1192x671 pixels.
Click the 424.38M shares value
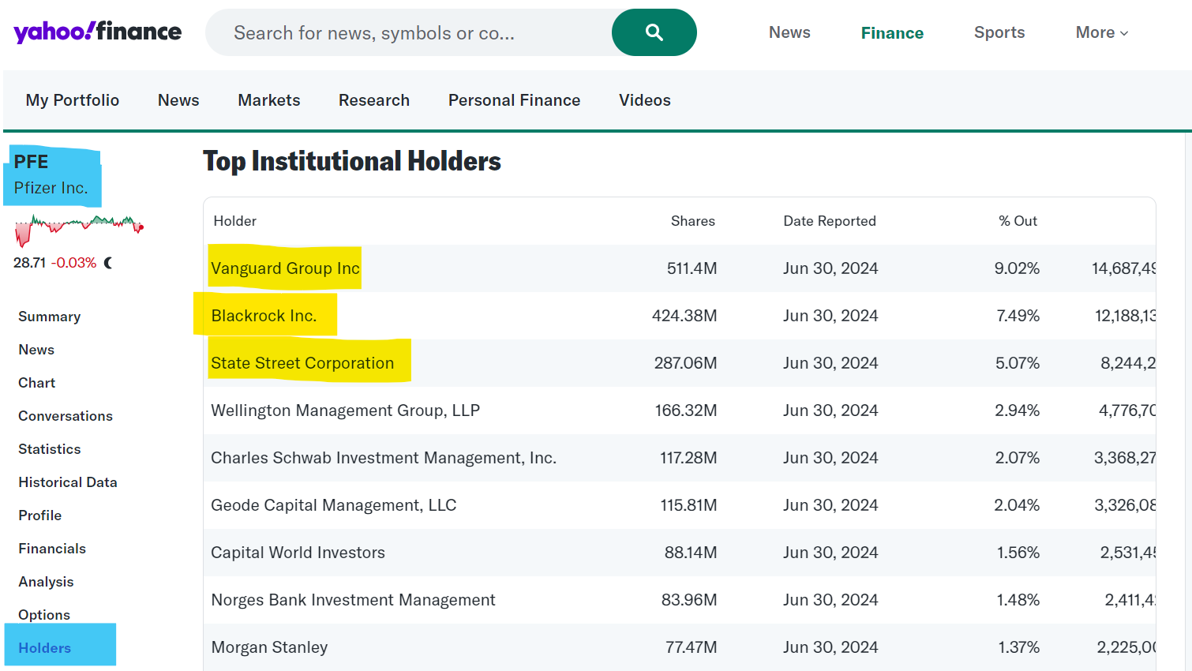684,316
